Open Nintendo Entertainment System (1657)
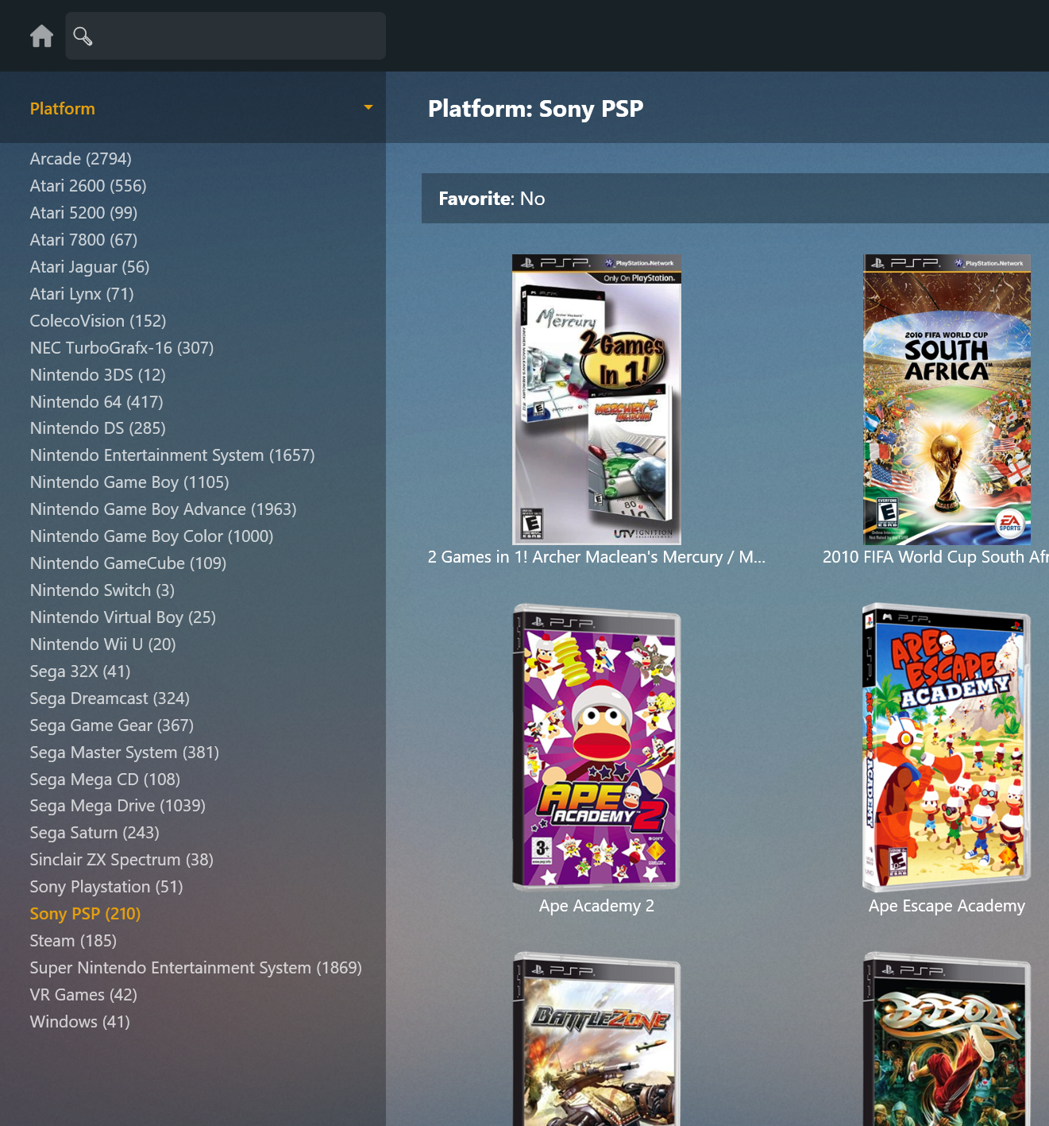1049x1126 pixels. click(x=172, y=455)
